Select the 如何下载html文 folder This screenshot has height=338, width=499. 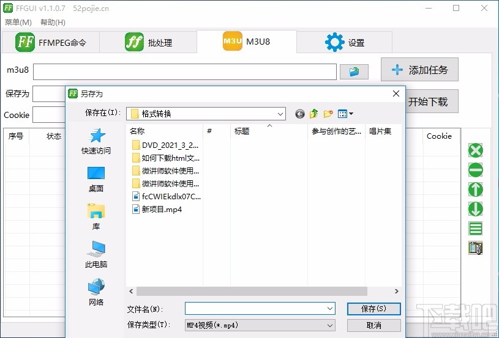point(165,158)
